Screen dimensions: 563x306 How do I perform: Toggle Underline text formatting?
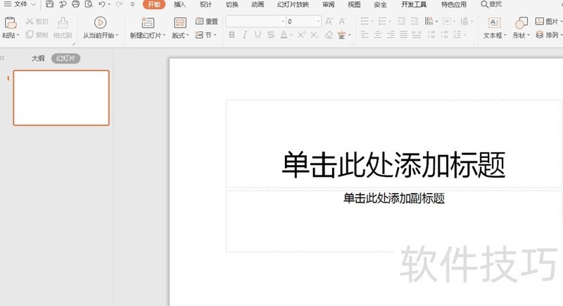coord(258,34)
